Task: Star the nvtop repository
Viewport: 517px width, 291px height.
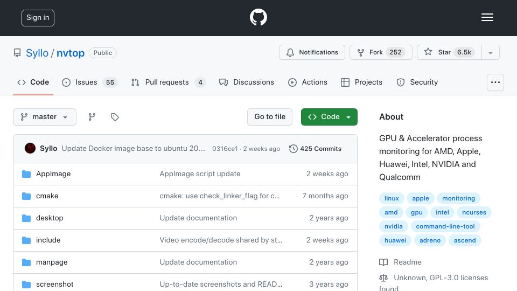Action: pos(449,52)
